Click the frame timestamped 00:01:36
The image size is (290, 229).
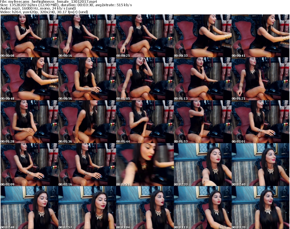click(87, 122)
